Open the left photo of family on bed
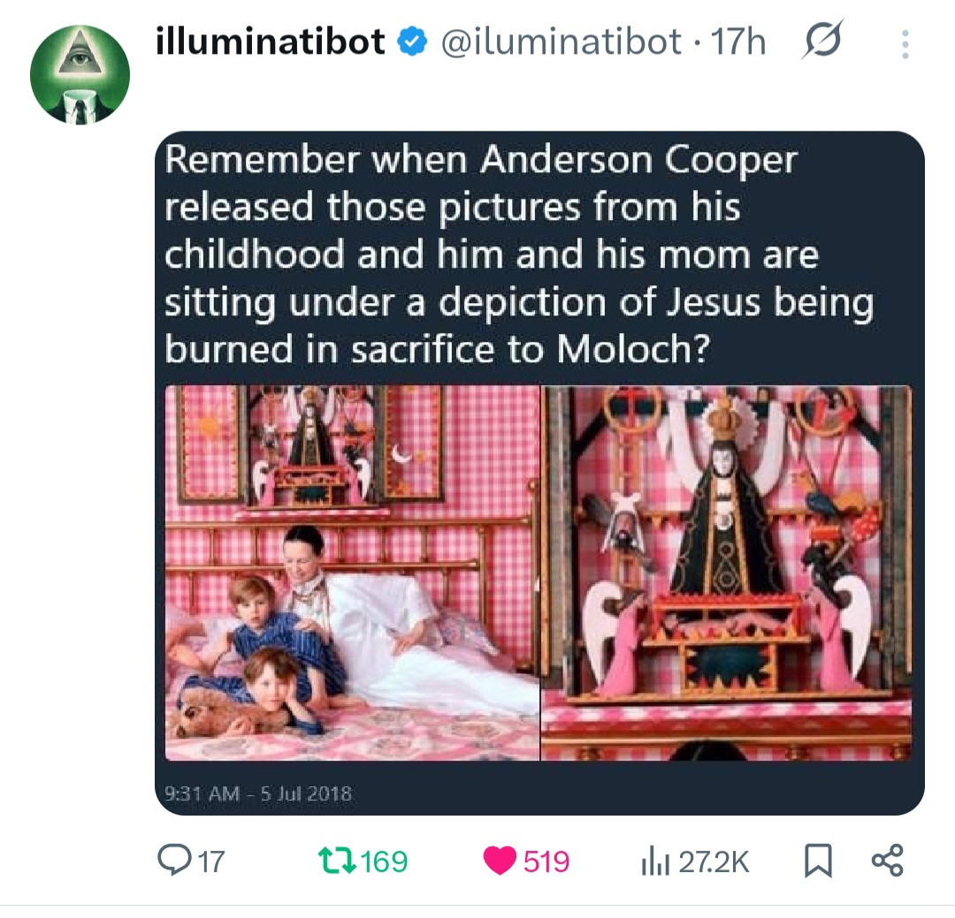Image resolution: width=955 pixels, height=918 pixels. (353, 573)
